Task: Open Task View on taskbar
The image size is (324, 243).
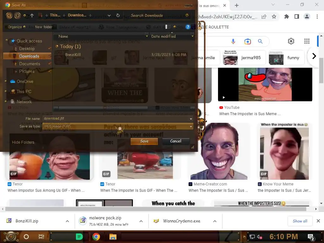Action: pyautogui.click(x=41, y=237)
